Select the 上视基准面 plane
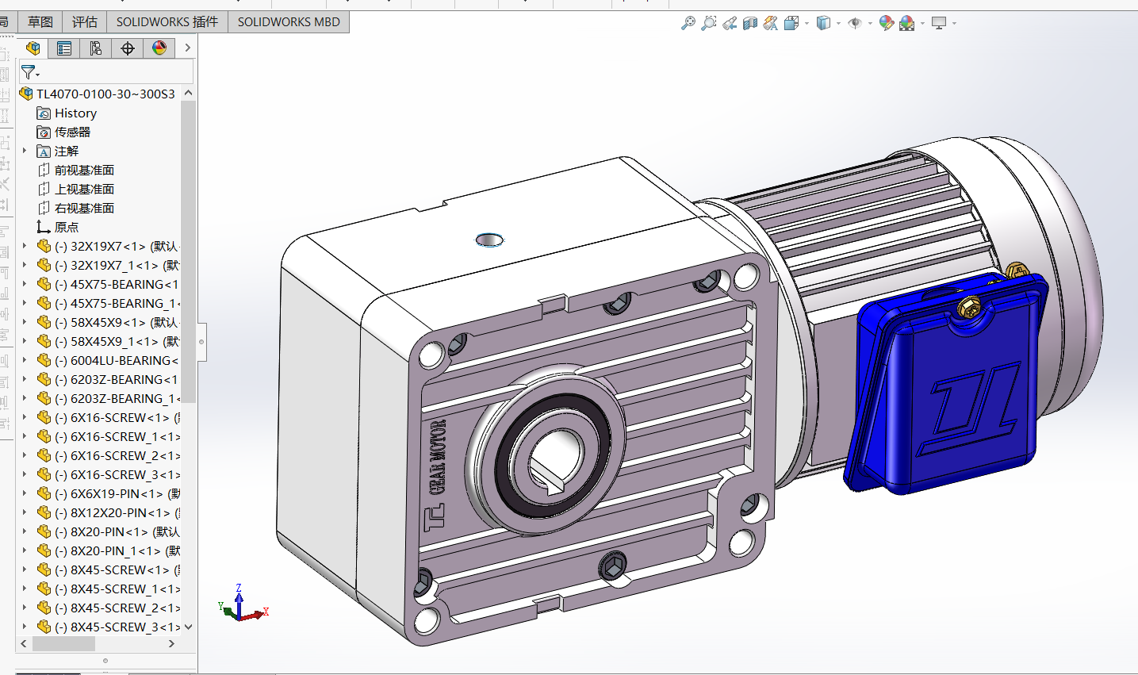 (76, 190)
